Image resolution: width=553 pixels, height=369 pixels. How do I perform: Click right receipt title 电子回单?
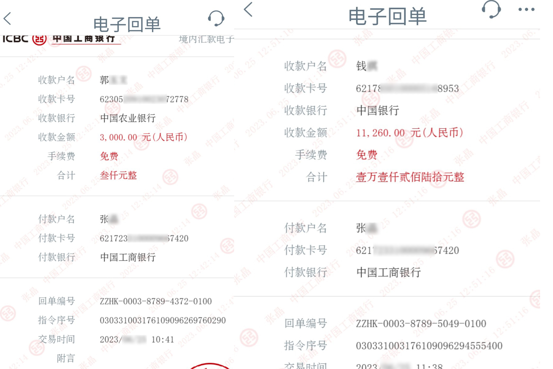tap(387, 16)
